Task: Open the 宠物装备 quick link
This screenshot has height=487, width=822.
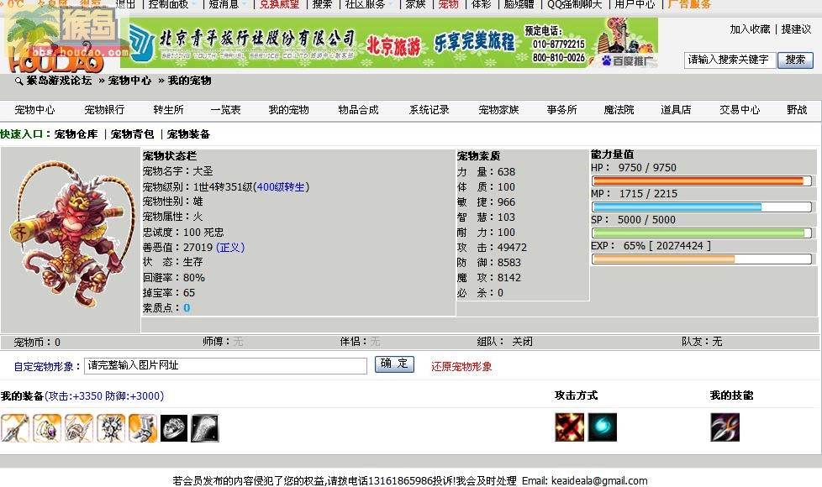Action: (x=189, y=134)
